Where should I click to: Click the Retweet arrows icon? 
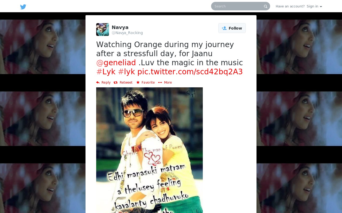coord(116,83)
